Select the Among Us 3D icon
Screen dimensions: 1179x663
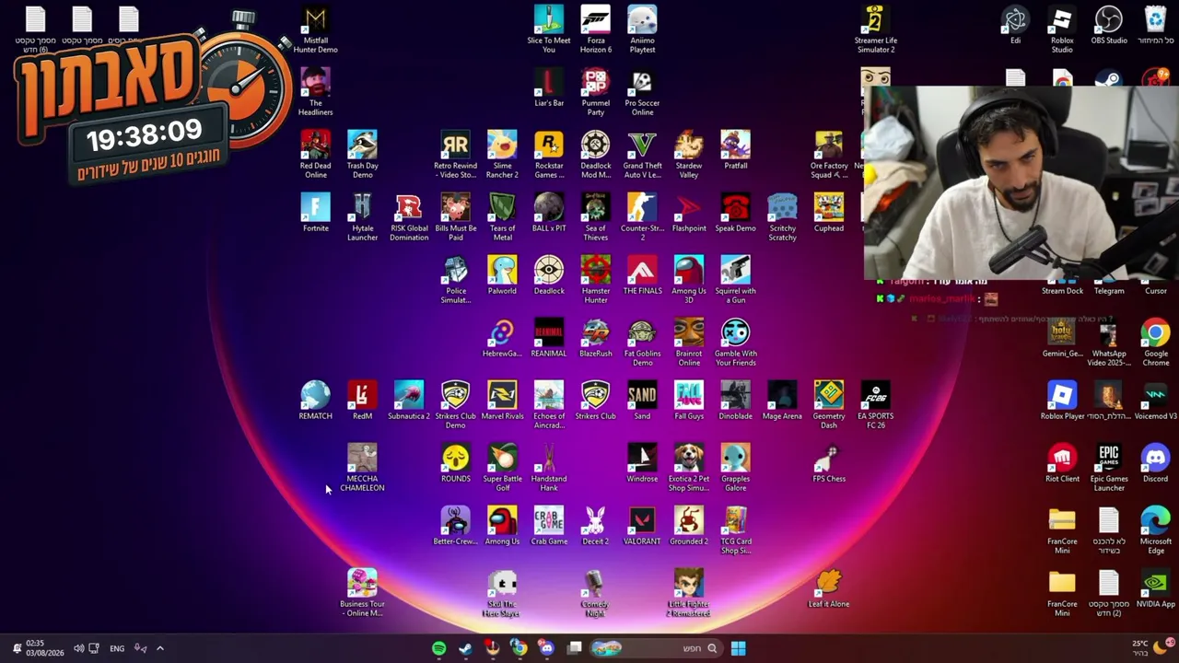(689, 279)
